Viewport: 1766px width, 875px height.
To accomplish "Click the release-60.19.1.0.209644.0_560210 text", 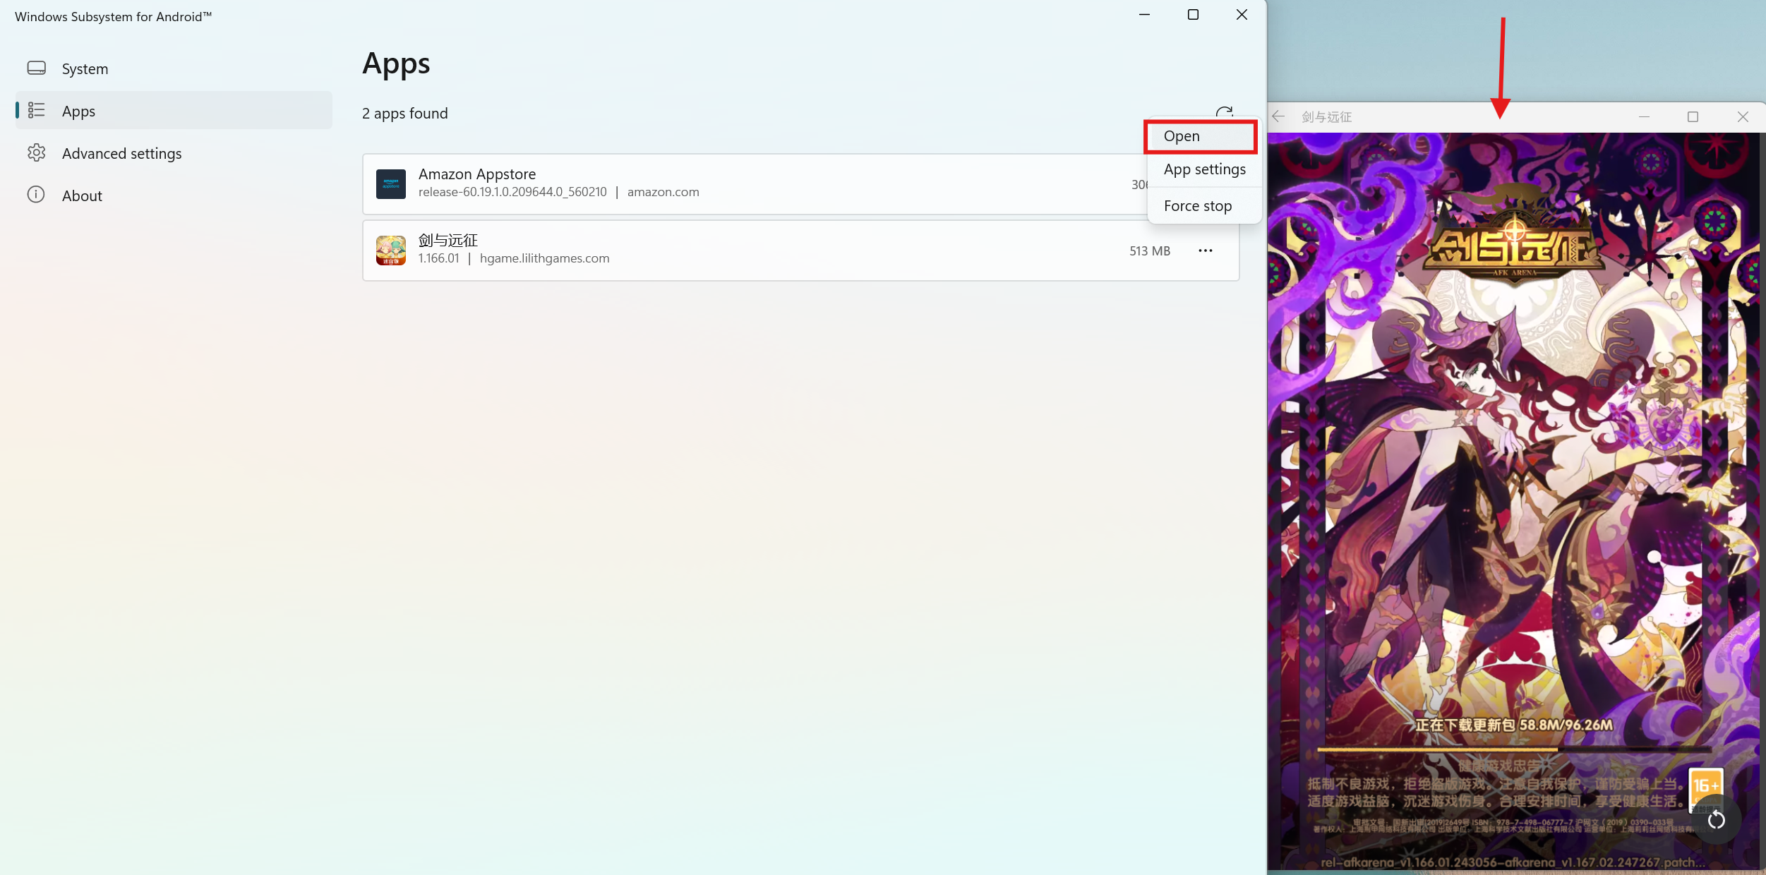I will pos(512,192).
